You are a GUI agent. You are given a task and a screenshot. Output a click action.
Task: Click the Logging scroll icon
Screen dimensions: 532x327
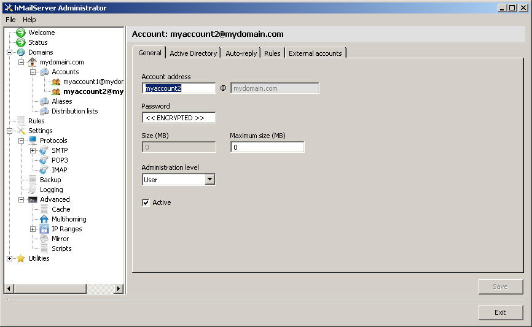(33, 190)
